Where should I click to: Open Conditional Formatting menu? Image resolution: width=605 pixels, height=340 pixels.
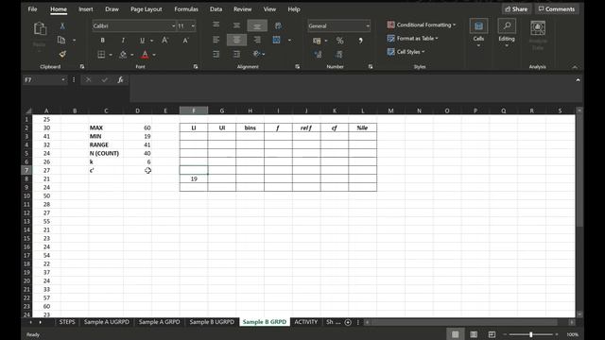click(422, 25)
